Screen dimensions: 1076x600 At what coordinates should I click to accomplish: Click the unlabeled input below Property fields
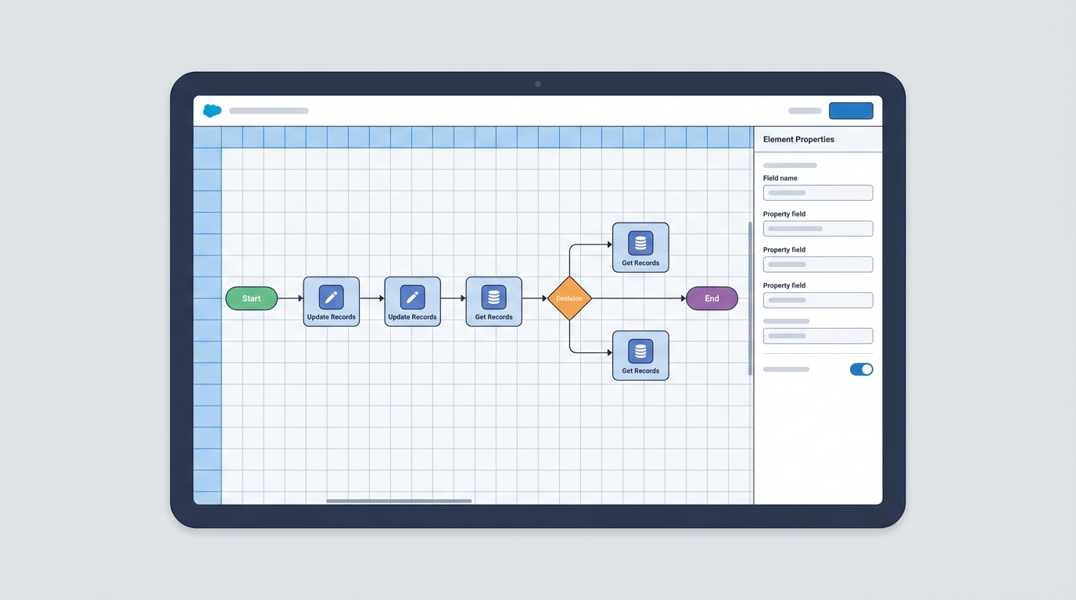pyautogui.click(x=817, y=335)
